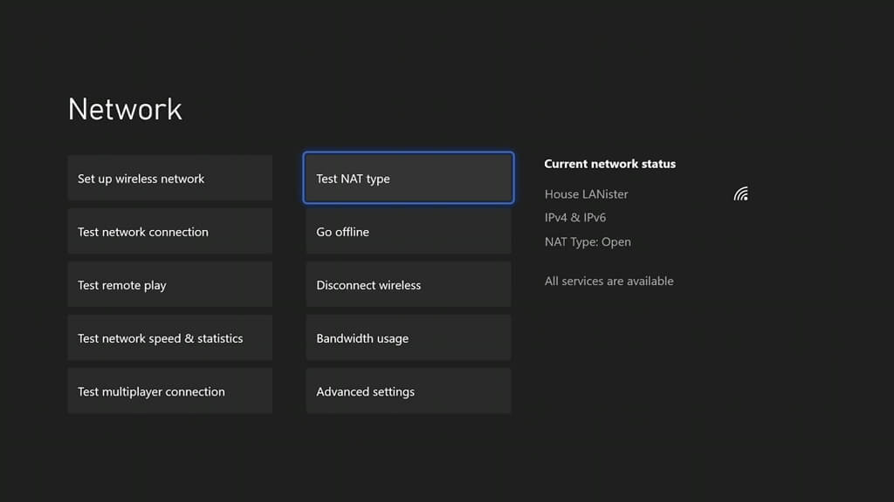Run Test multiplayer connection

click(169, 390)
